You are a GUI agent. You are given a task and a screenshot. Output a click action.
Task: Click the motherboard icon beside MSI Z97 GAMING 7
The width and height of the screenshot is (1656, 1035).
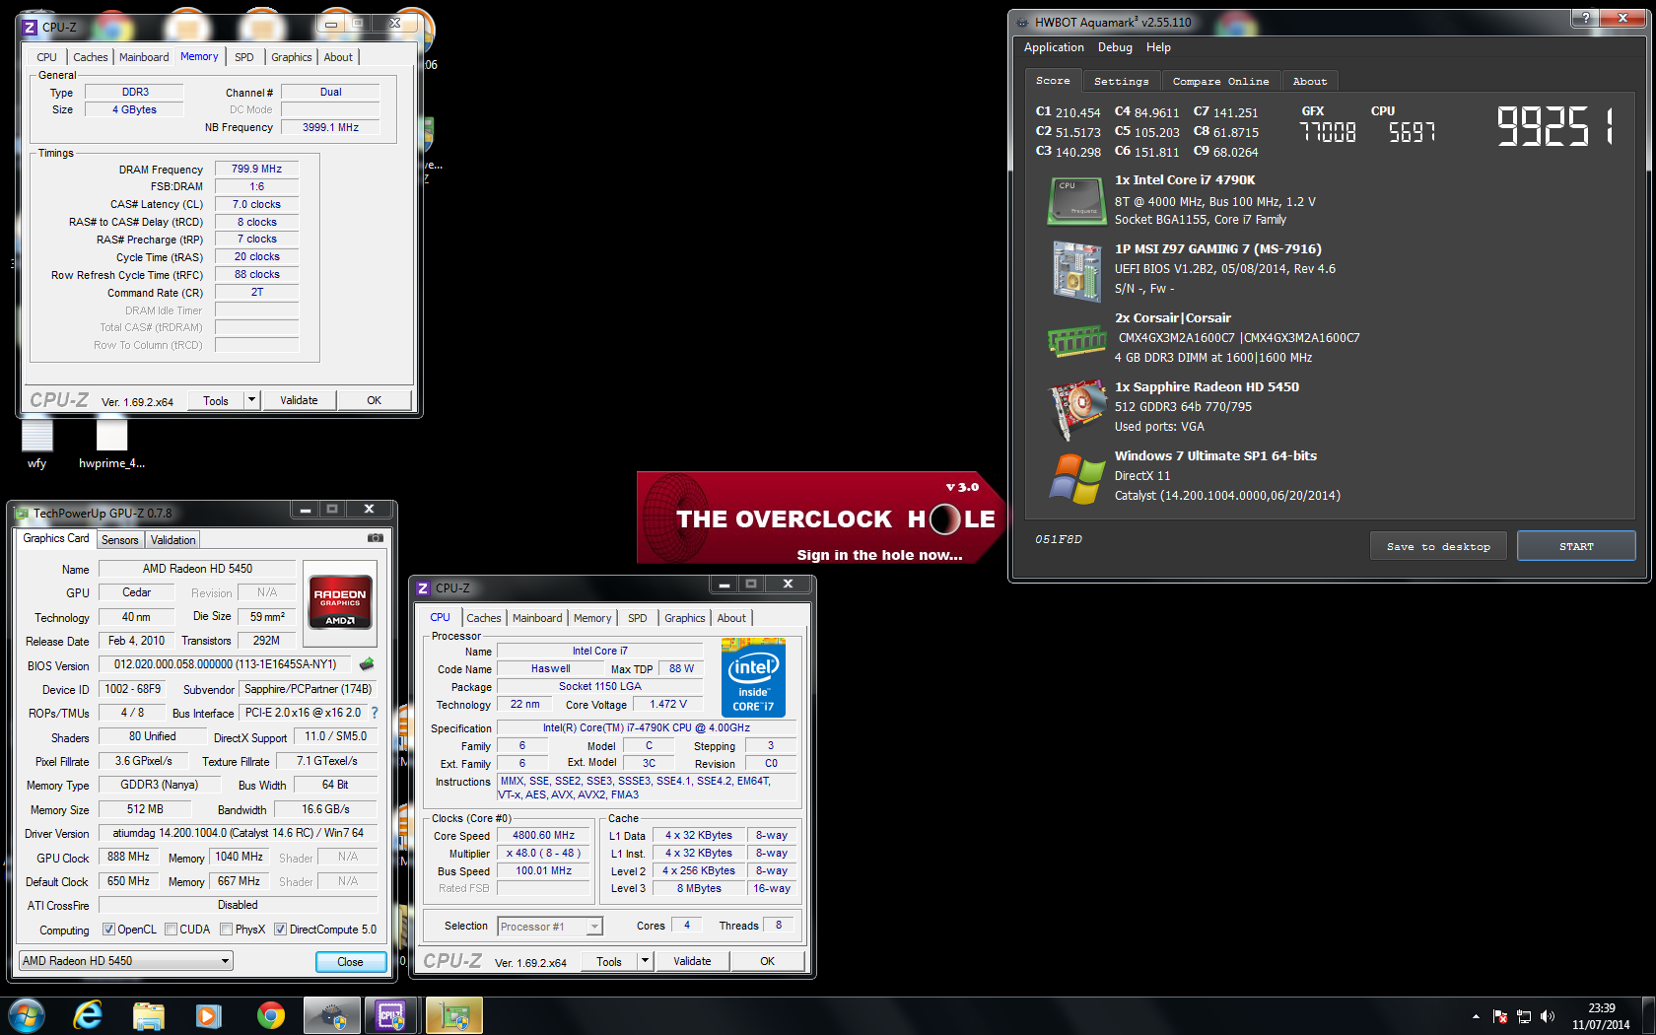point(1076,270)
